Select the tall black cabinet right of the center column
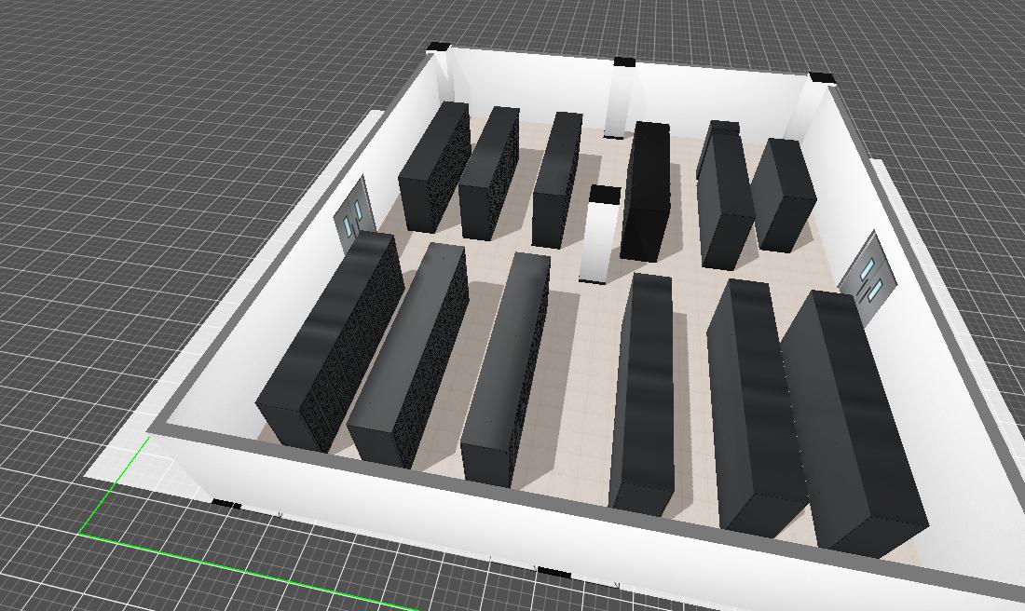 pyautogui.click(x=647, y=191)
